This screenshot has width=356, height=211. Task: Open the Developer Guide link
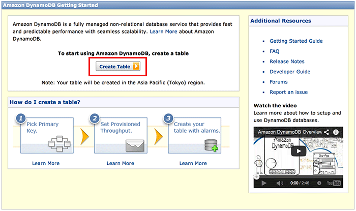[290, 72]
